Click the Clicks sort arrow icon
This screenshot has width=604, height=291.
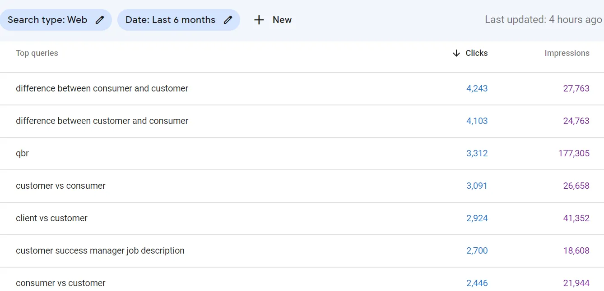pos(456,53)
